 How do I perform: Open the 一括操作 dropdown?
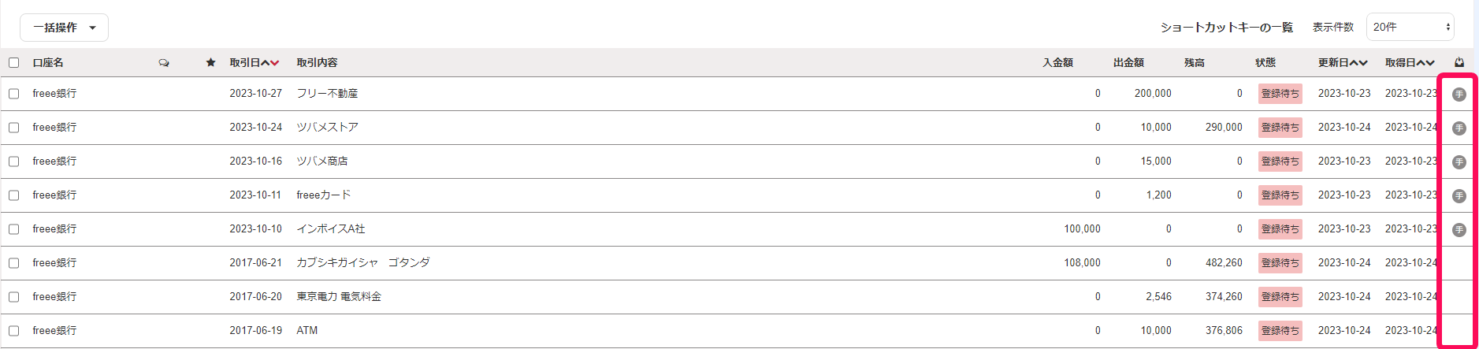64,28
